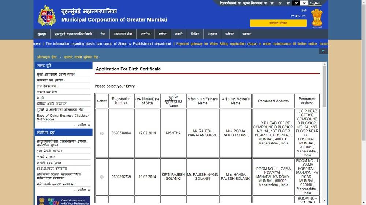This screenshot has height=205, width=366.
Task: Click inner frame scrollbar thumb
Action: tap(324, 86)
